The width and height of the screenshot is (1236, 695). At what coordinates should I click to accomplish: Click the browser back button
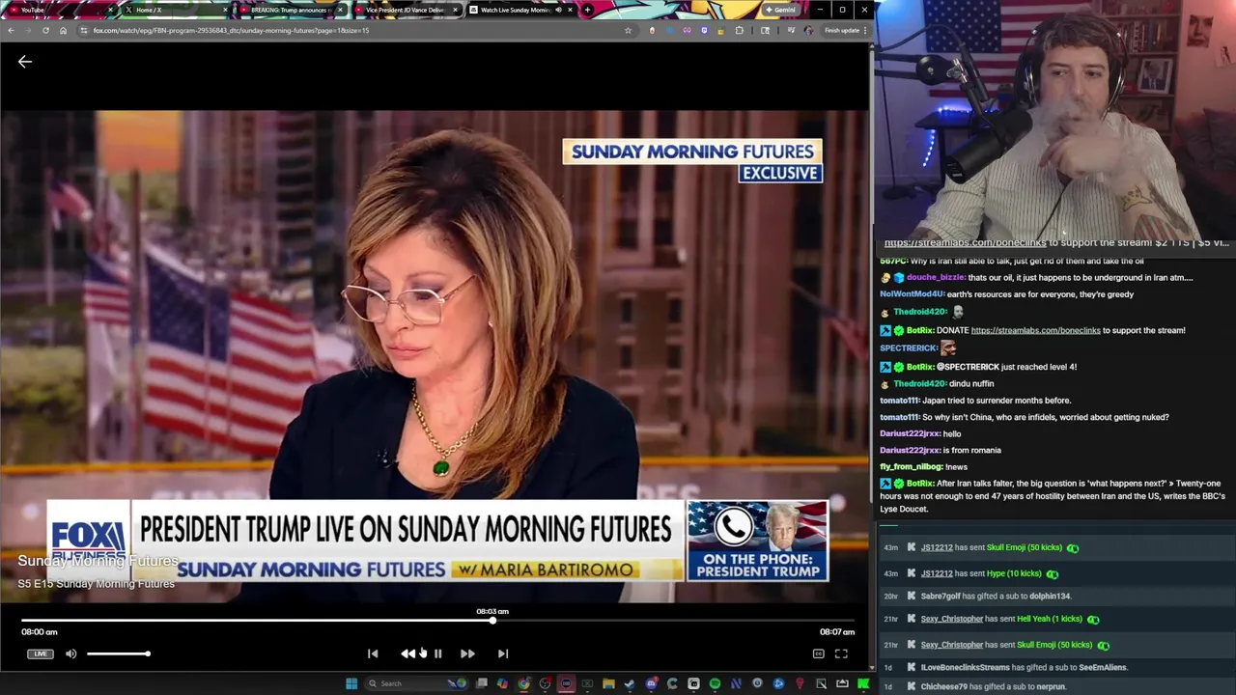click(11, 30)
